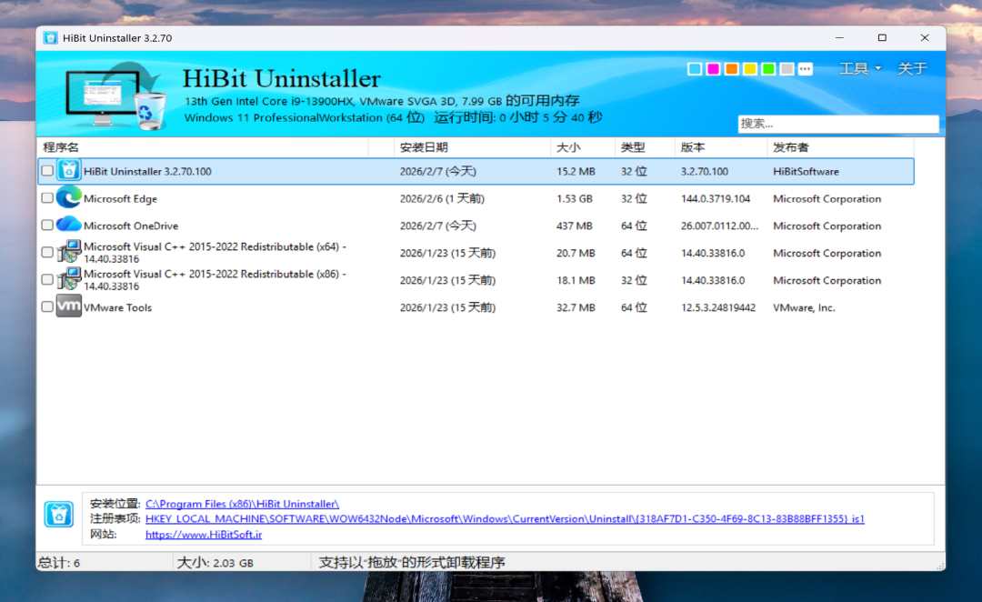982x602 pixels.
Task: Click the 1.53 GB size cell
Action: click(575, 198)
